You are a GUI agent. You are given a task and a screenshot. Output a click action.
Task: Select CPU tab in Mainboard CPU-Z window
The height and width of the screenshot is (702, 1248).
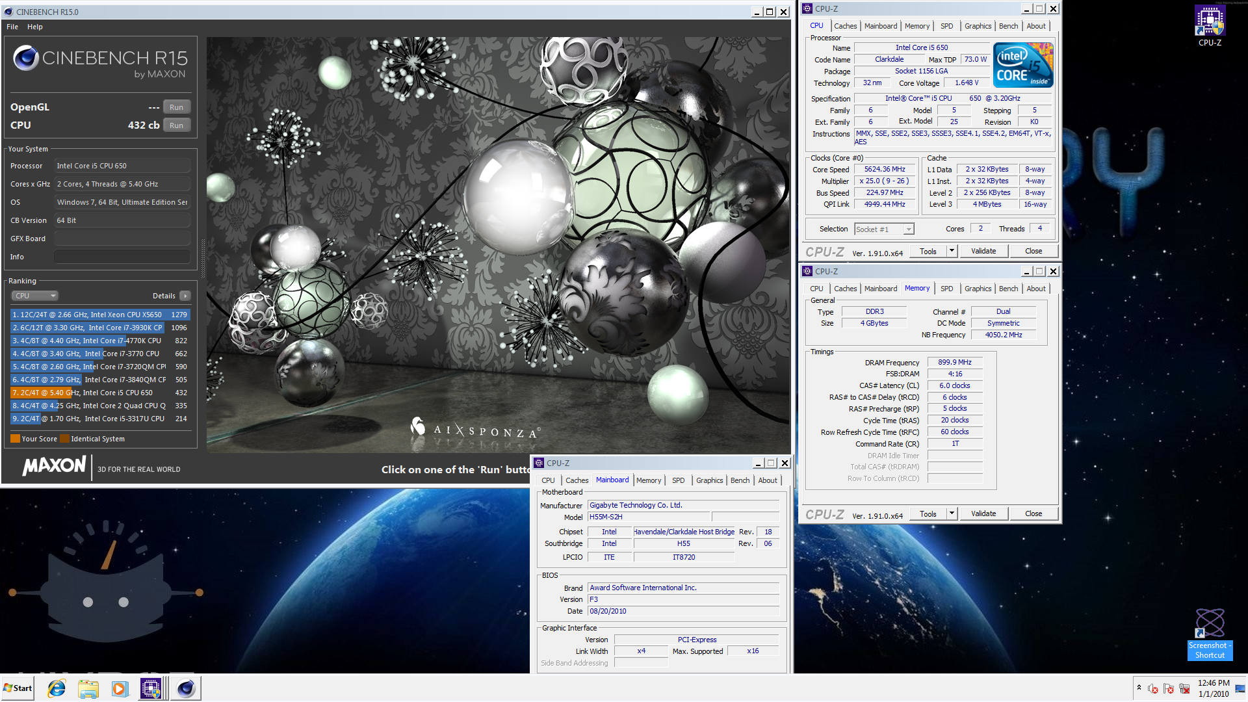(x=549, y=480)
